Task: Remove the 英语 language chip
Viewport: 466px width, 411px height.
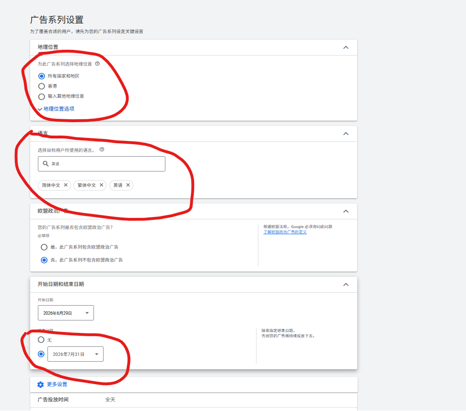Action: coord(128,185)
